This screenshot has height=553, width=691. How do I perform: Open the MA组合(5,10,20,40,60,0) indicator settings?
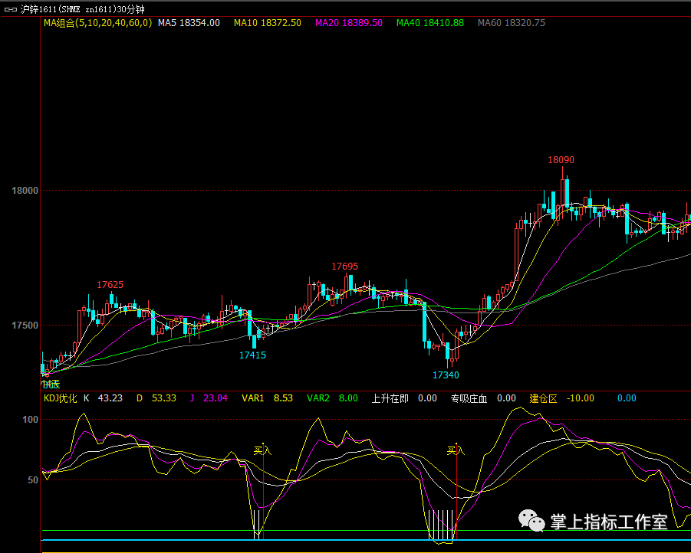[97, 23]
